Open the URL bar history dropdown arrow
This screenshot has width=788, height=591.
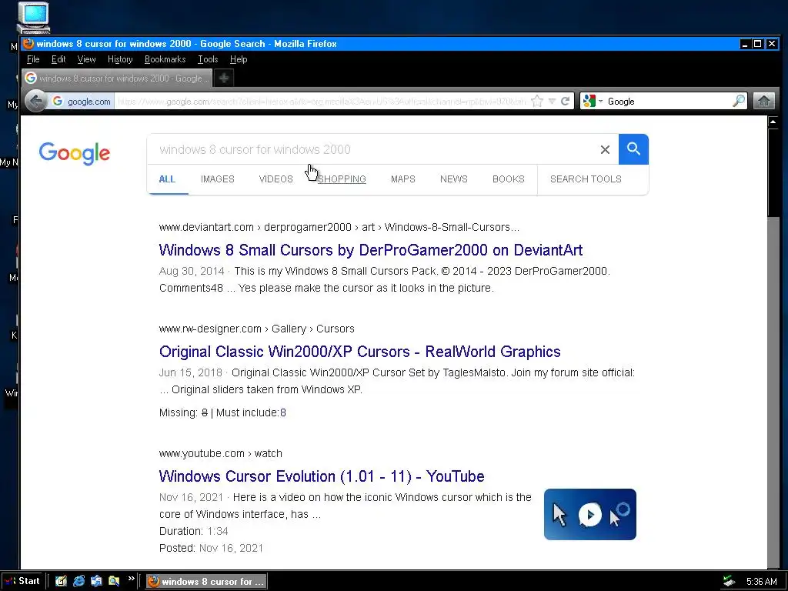tap(552, 101)
